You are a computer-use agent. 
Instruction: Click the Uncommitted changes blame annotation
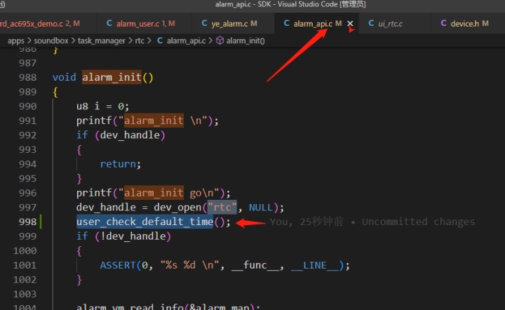tap(418, 222)
